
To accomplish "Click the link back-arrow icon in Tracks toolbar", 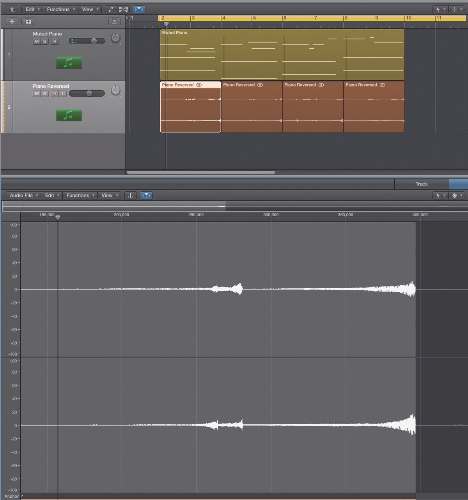I will 11,9.
